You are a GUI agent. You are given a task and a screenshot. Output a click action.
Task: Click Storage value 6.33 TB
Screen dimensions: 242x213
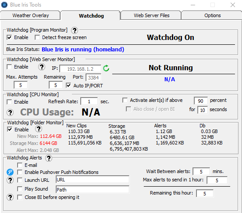tap(118, 132)
